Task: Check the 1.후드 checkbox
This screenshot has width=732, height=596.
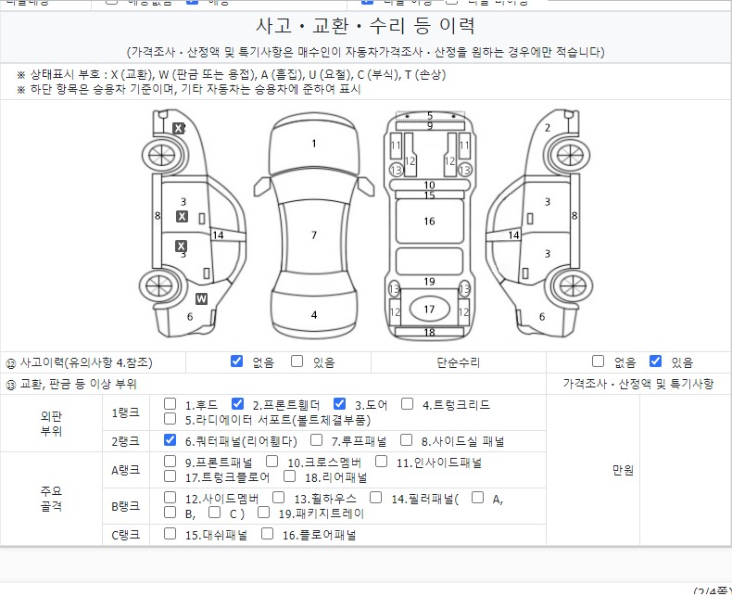Action: (170, 404)
